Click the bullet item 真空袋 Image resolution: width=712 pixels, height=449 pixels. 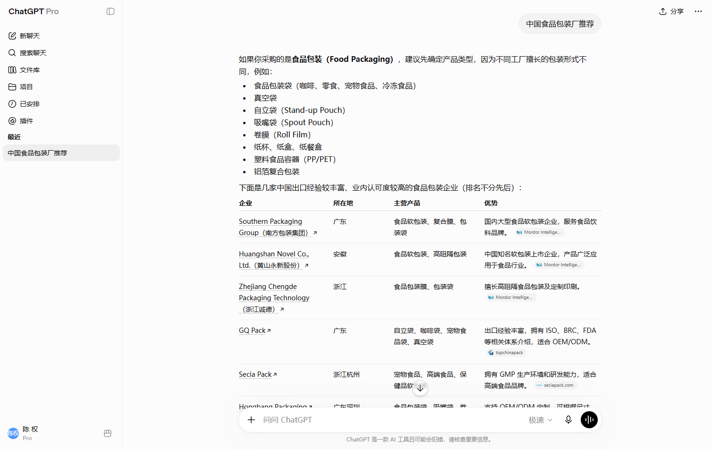tap(265, 98)
